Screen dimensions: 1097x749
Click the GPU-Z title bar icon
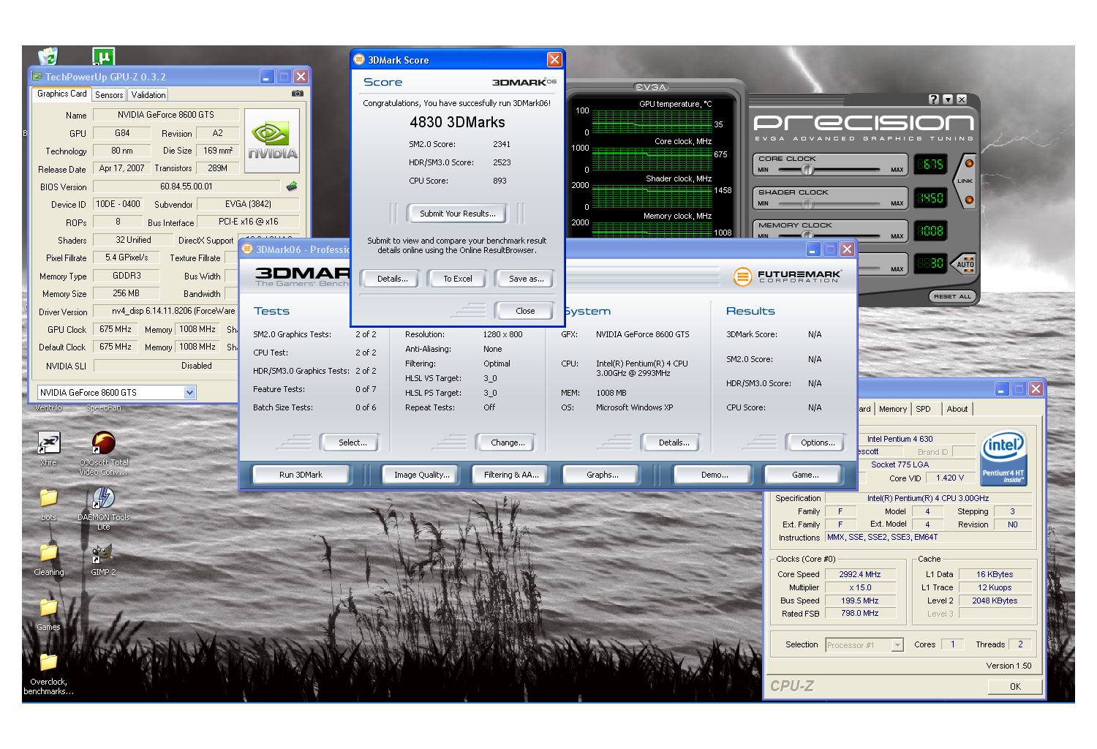click(37, 77)
